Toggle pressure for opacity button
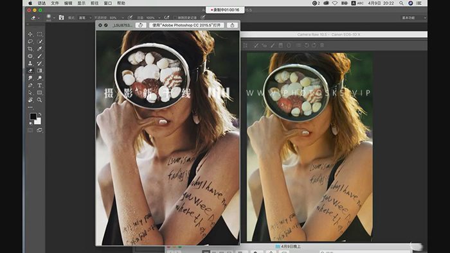 tap(130, 18)
